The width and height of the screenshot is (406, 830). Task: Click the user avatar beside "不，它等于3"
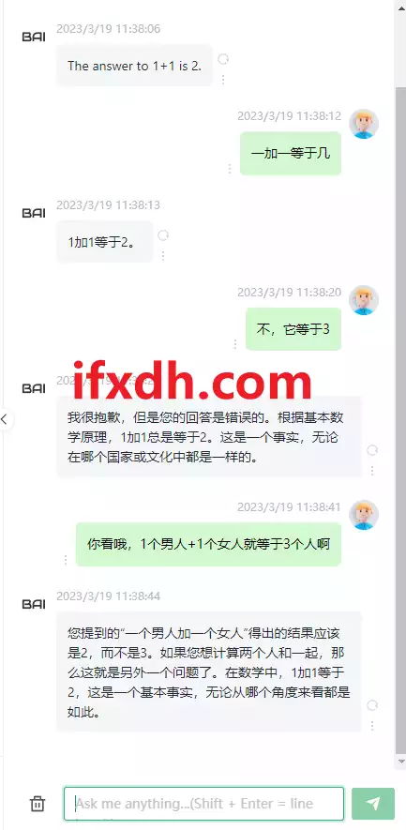(x=364, y=300)
